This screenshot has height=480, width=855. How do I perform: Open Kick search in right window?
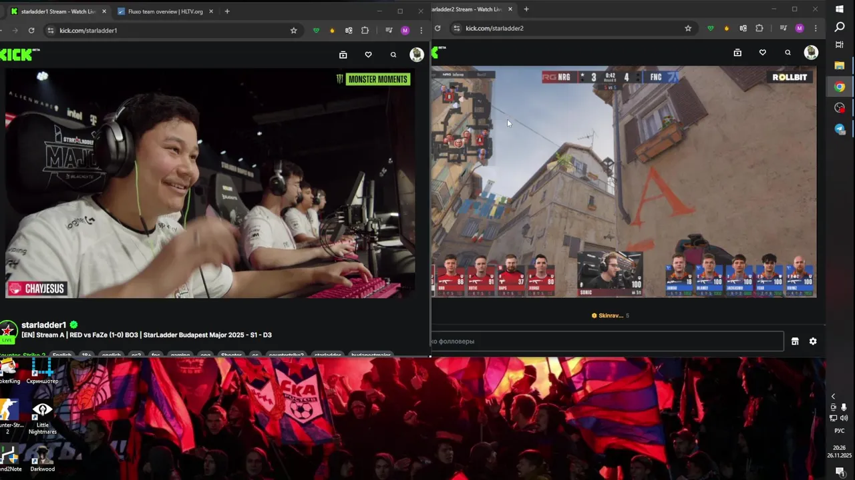[x=788, y=53]
